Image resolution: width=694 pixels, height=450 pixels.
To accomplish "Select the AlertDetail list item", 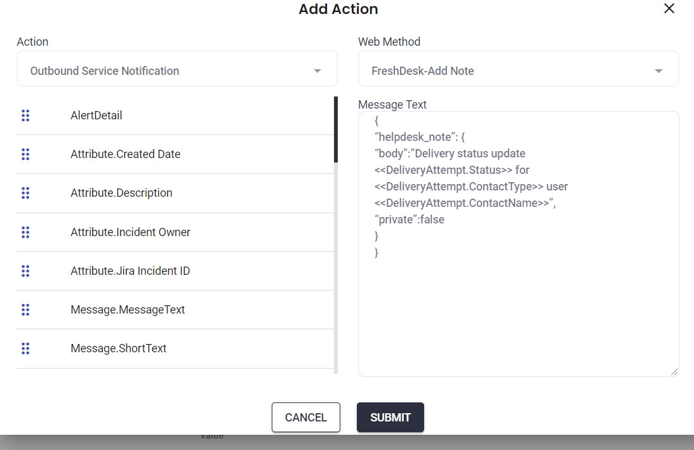I will click(x=97, y=116).
